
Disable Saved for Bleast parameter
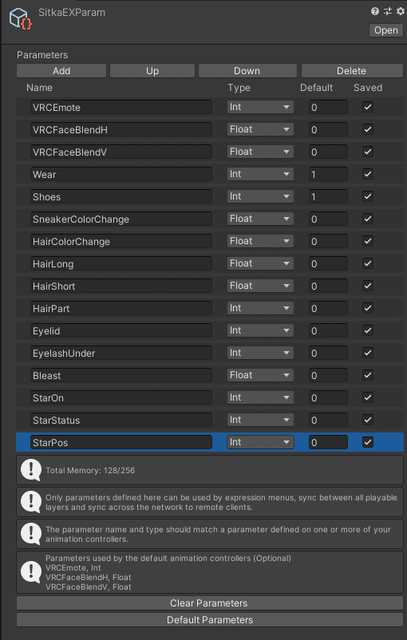[368, 375]
